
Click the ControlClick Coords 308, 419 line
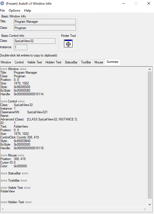[x=20, y=137]
